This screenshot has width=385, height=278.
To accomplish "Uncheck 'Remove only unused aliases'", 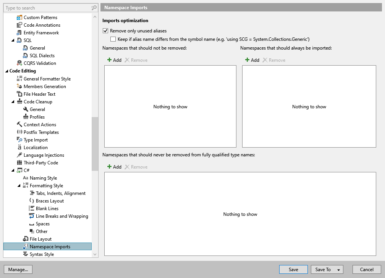I will pyautogui.click(x=105, y=31).
